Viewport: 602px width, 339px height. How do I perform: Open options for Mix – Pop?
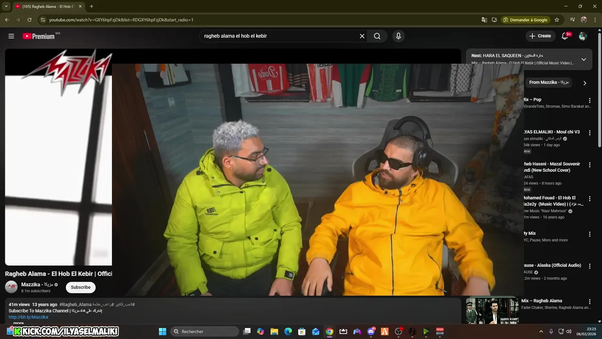coord(590,101)
